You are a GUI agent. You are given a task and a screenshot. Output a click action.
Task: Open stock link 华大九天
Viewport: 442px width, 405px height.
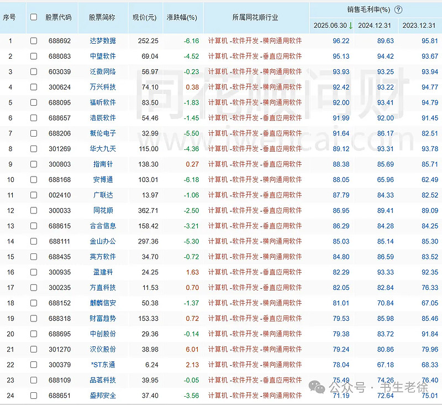point(103,149)
